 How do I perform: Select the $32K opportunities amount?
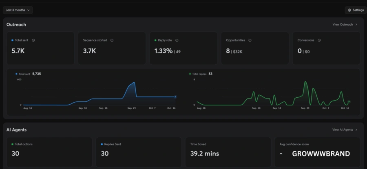click(x=238, y=52)
